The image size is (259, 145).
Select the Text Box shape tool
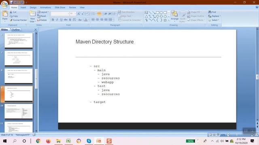coord(146,12)
